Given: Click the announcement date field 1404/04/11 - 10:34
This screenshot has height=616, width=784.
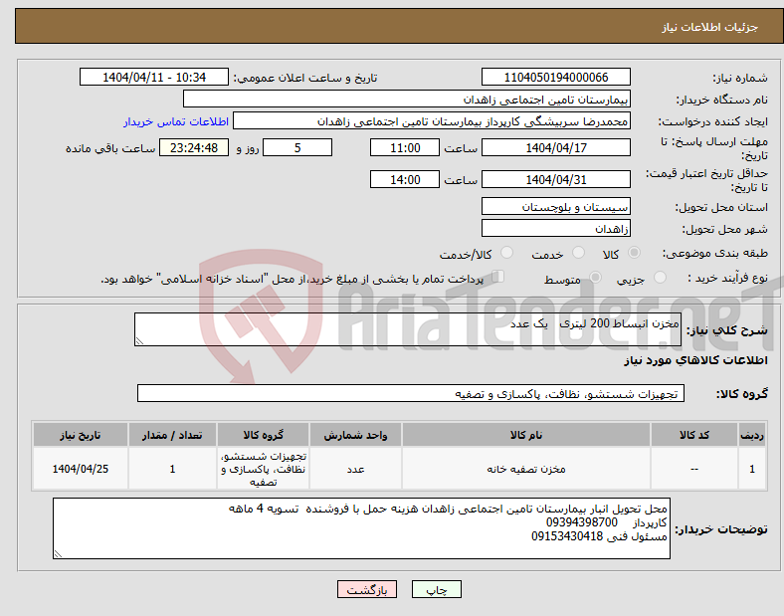Looking at the screenshot, I should click(154, 77).
